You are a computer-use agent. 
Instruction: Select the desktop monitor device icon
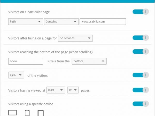[x=12, y=113]
